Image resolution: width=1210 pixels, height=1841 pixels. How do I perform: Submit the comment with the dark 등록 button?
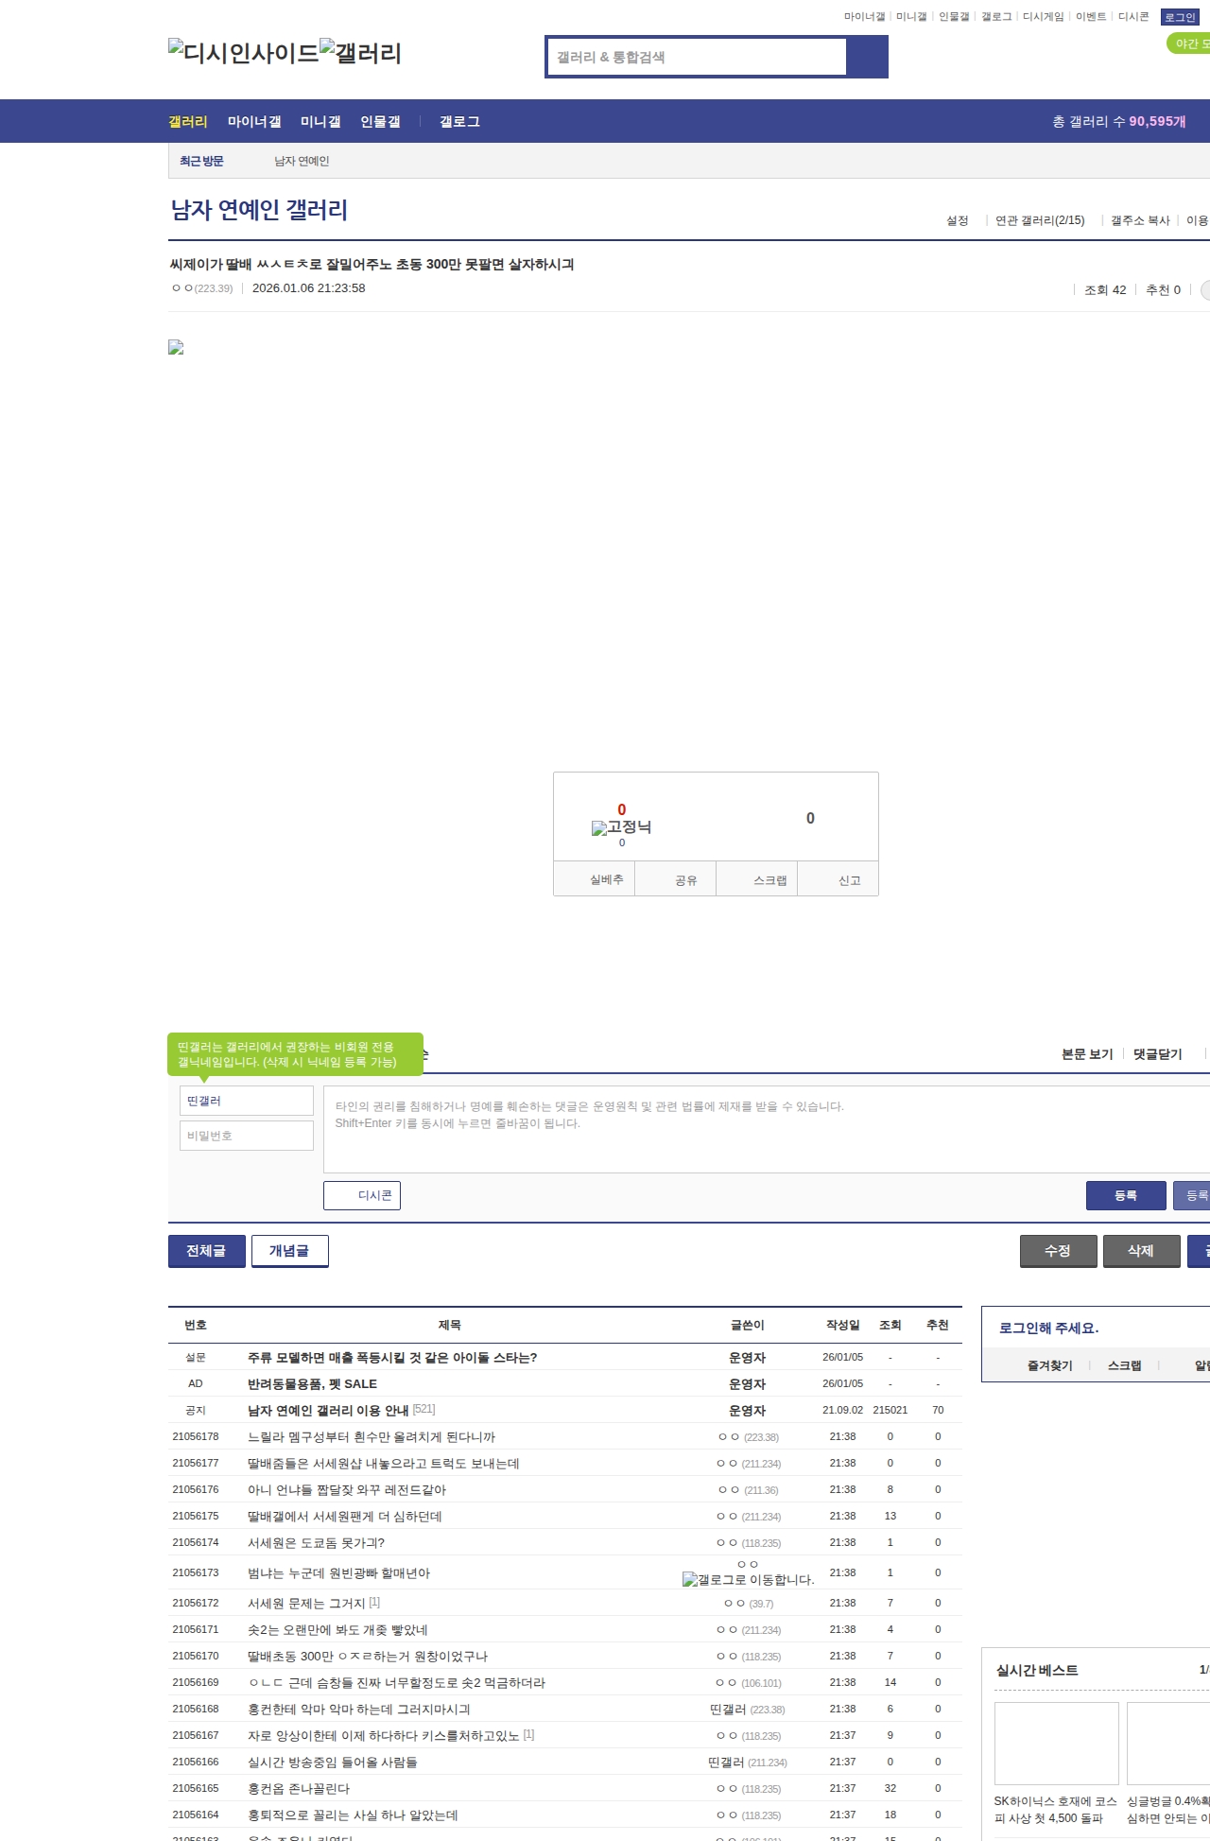(1126, 1195)
